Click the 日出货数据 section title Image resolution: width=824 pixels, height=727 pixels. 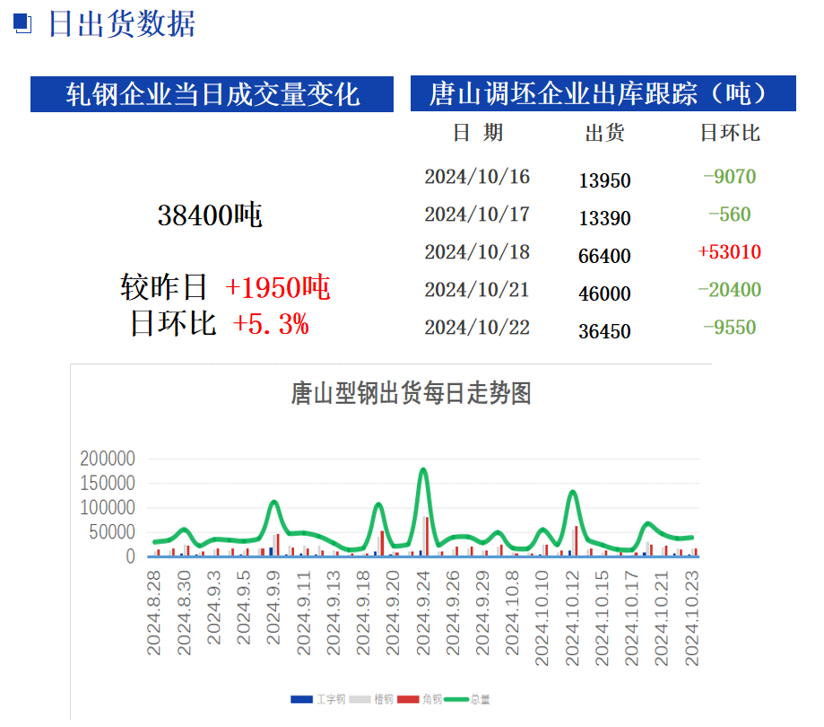(121, 24)
